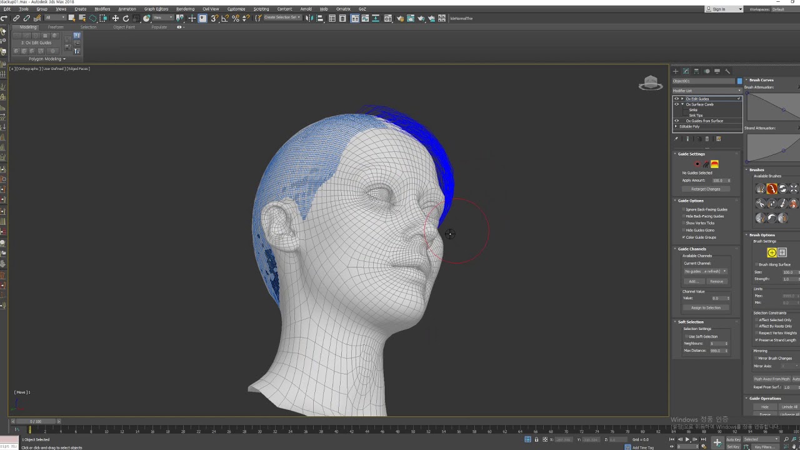Click the ViewCube hat icon in viewport
Image resolution: width=800 pixels, height=450 pixels.
coord(651,83)
